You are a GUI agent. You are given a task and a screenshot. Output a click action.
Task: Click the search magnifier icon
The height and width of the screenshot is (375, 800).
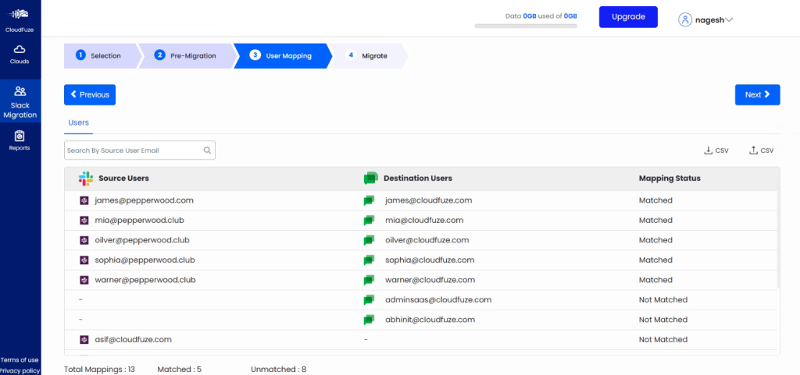pos(207,150)
